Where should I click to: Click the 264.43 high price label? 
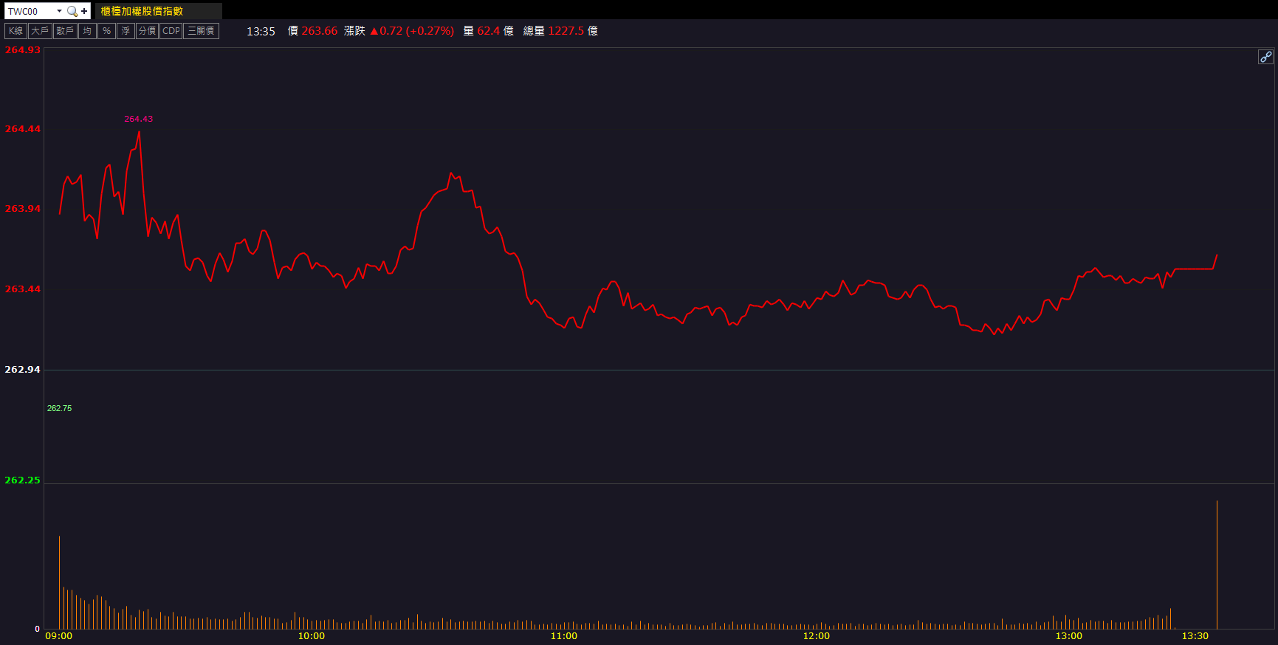[138, 119]
